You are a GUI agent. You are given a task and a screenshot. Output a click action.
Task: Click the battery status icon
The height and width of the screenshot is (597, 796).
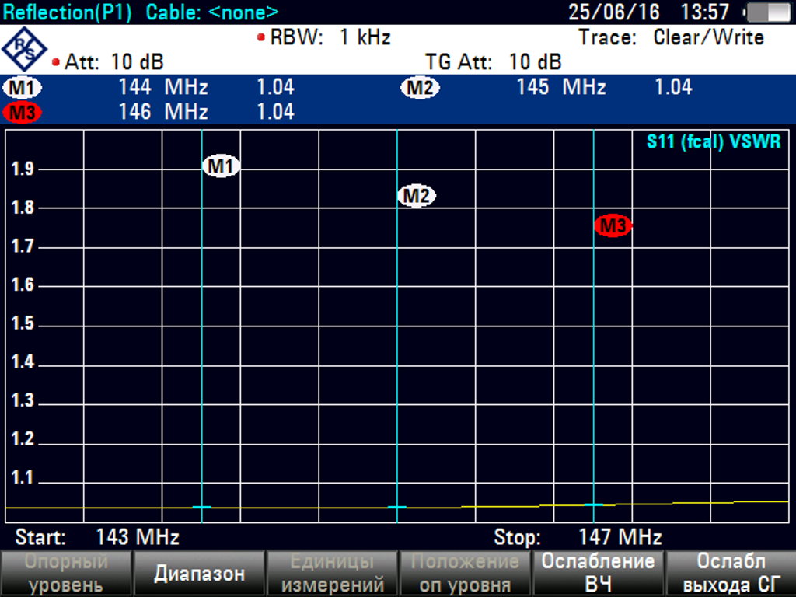point(766,12)
